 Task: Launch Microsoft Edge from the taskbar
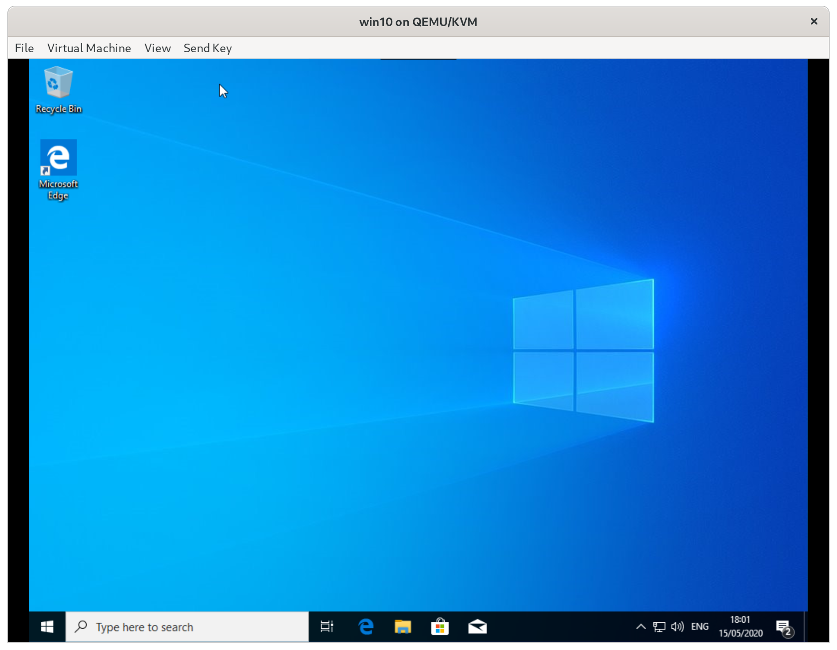pos(366,626)
